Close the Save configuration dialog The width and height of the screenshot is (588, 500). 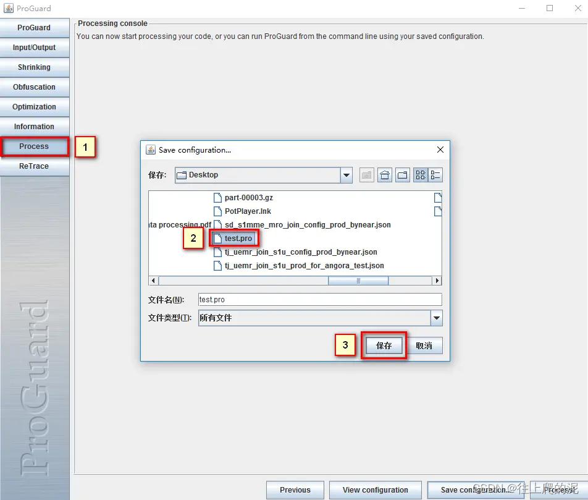click(440, 150)
